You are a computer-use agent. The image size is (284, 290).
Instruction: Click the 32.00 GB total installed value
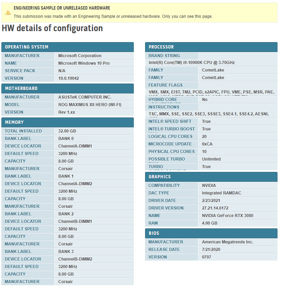tap(67, 131)
